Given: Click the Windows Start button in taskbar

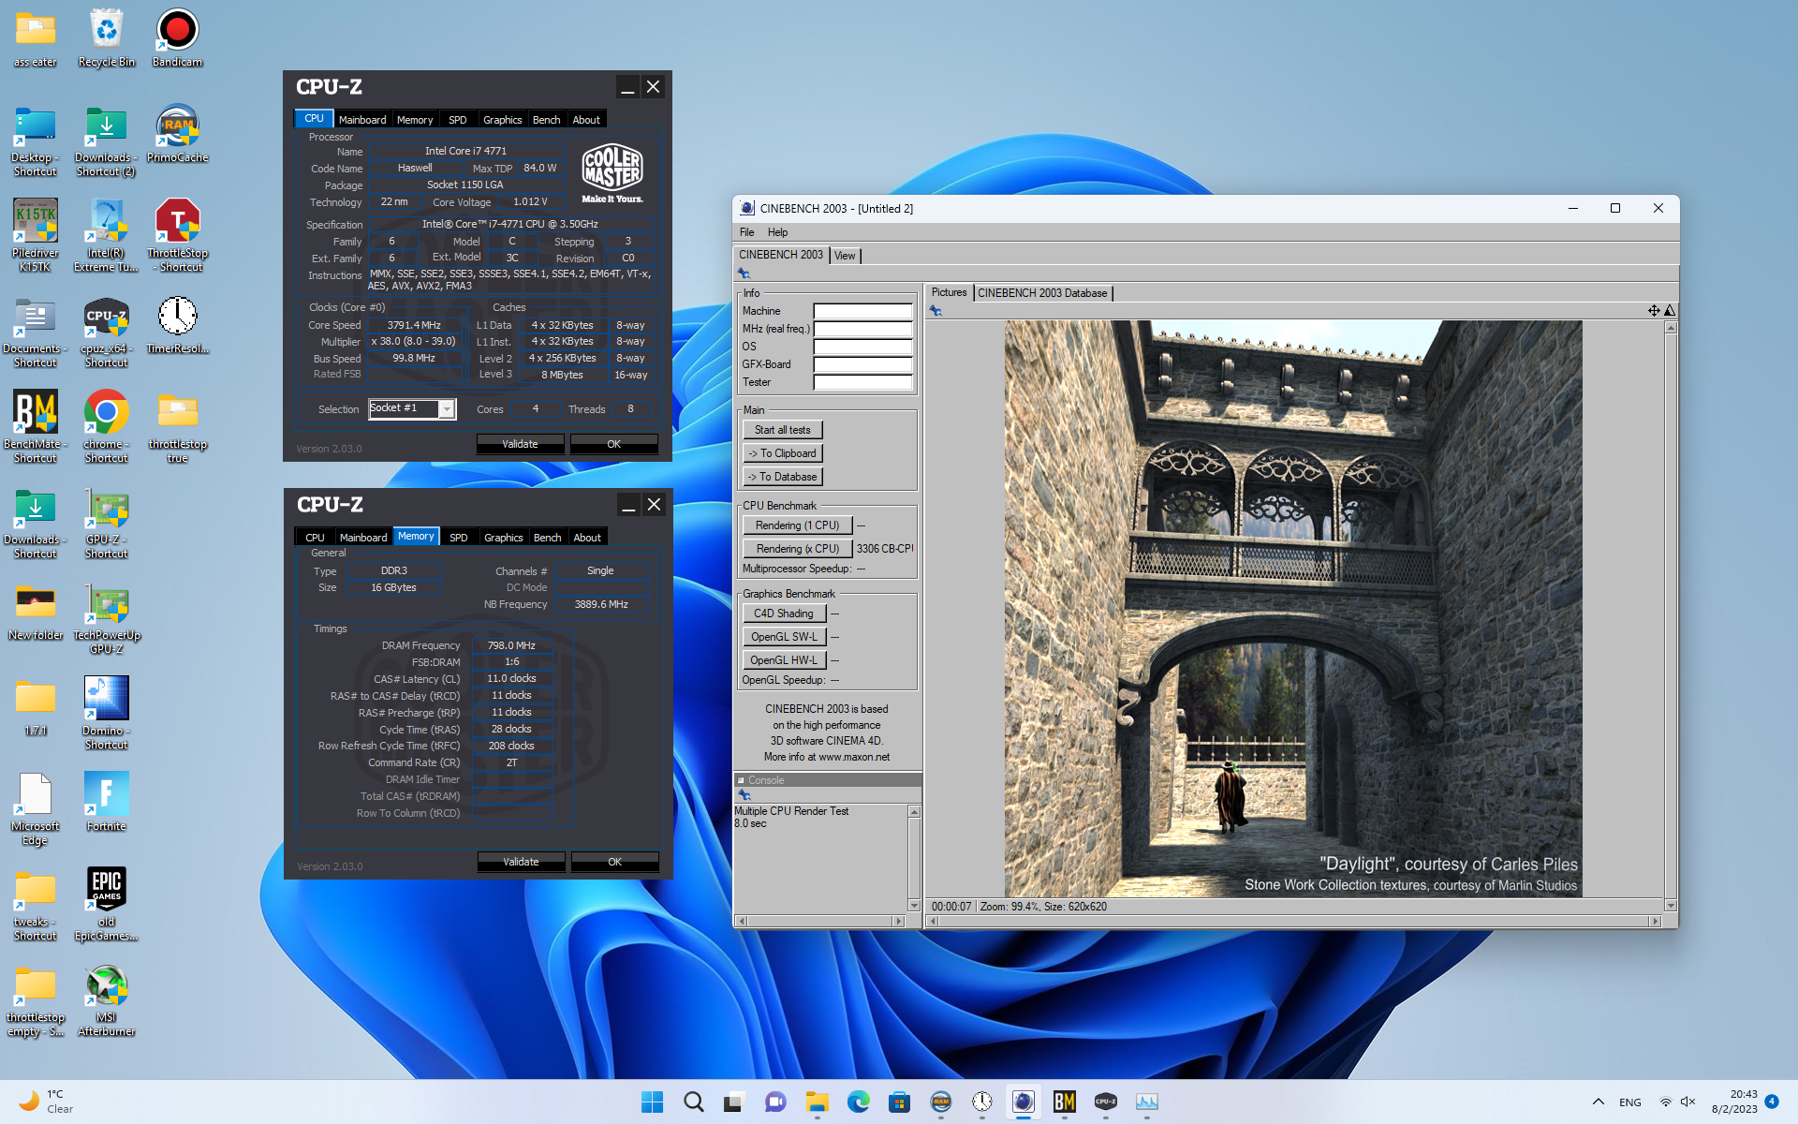Looking at the screenshot, I should point(653,1102).
